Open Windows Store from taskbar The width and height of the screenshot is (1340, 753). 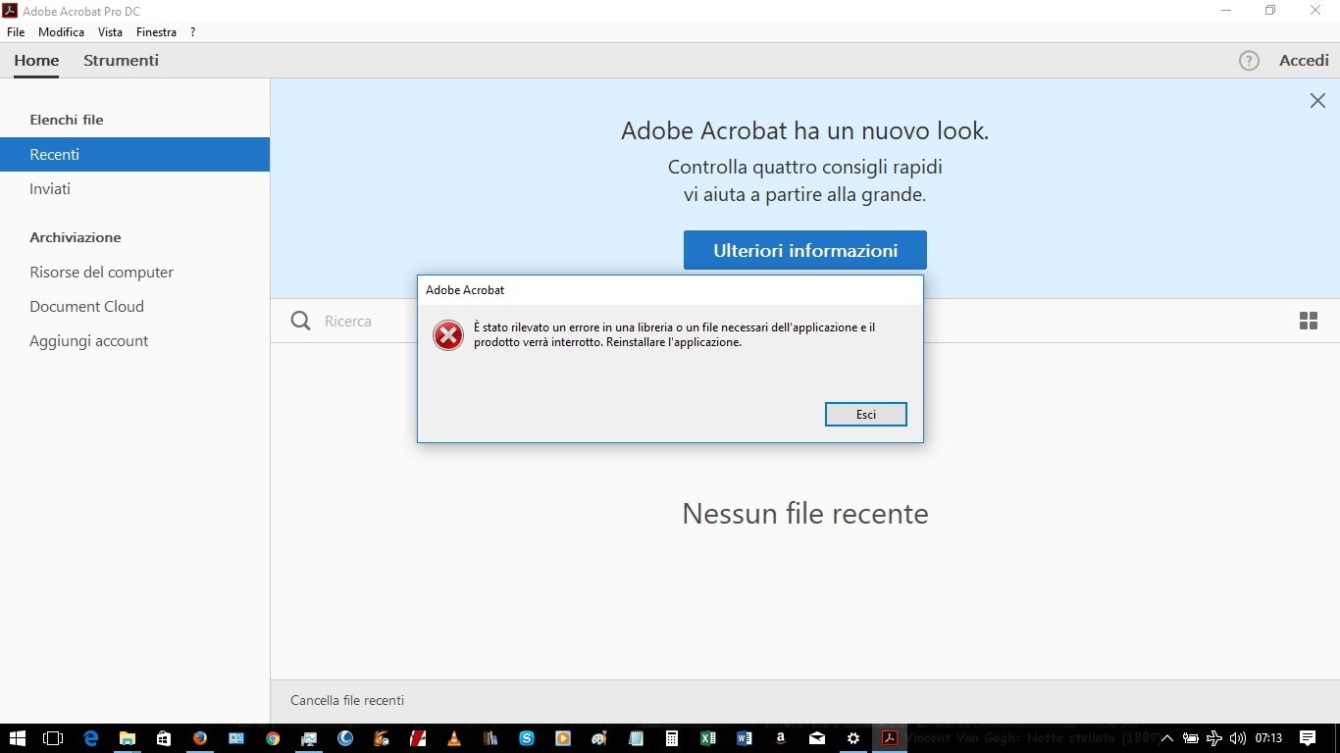[164, 738]
